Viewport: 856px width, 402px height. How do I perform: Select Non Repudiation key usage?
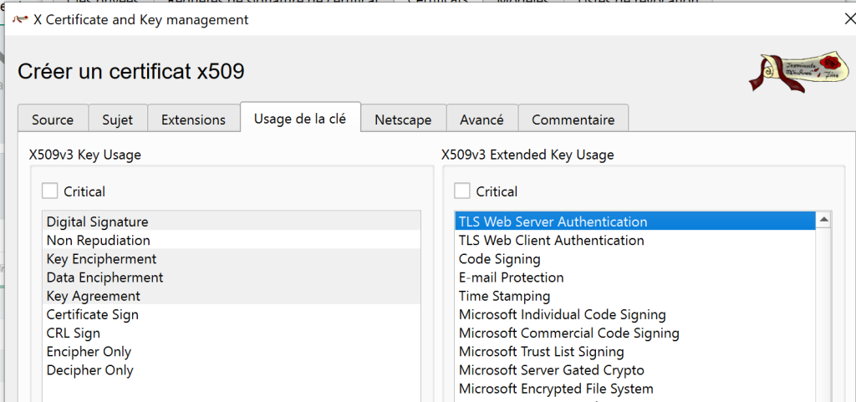pyautogui.click(x=99, y=241)
